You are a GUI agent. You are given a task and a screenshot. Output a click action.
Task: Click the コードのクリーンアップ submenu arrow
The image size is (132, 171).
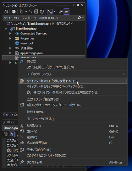coord(124,74)
